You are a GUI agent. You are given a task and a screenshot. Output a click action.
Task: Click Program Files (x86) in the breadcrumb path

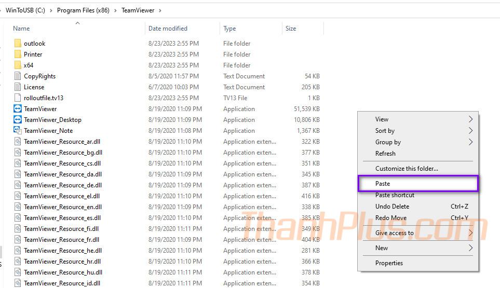click(83, 10)
